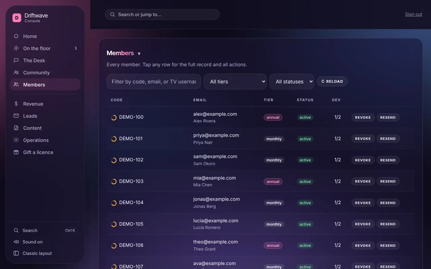Click the On the floor target icon
This screenshot has width=431, height=269.
pyautogui.click(x=16, y=48)
